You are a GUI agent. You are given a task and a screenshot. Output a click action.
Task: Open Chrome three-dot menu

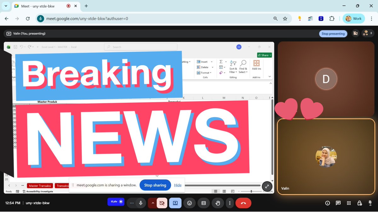371,19
